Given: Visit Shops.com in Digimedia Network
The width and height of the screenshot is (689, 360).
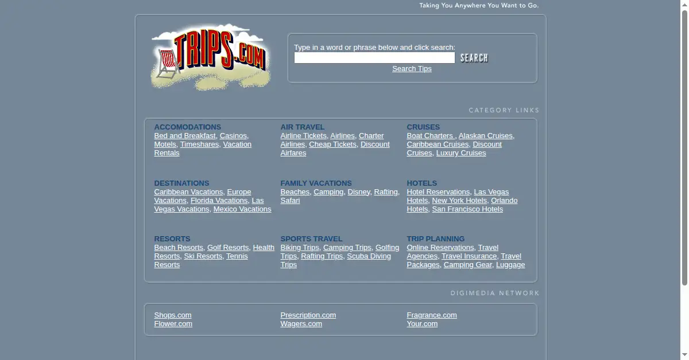Looking at the screenshot, I should click(x=173, y=315).
